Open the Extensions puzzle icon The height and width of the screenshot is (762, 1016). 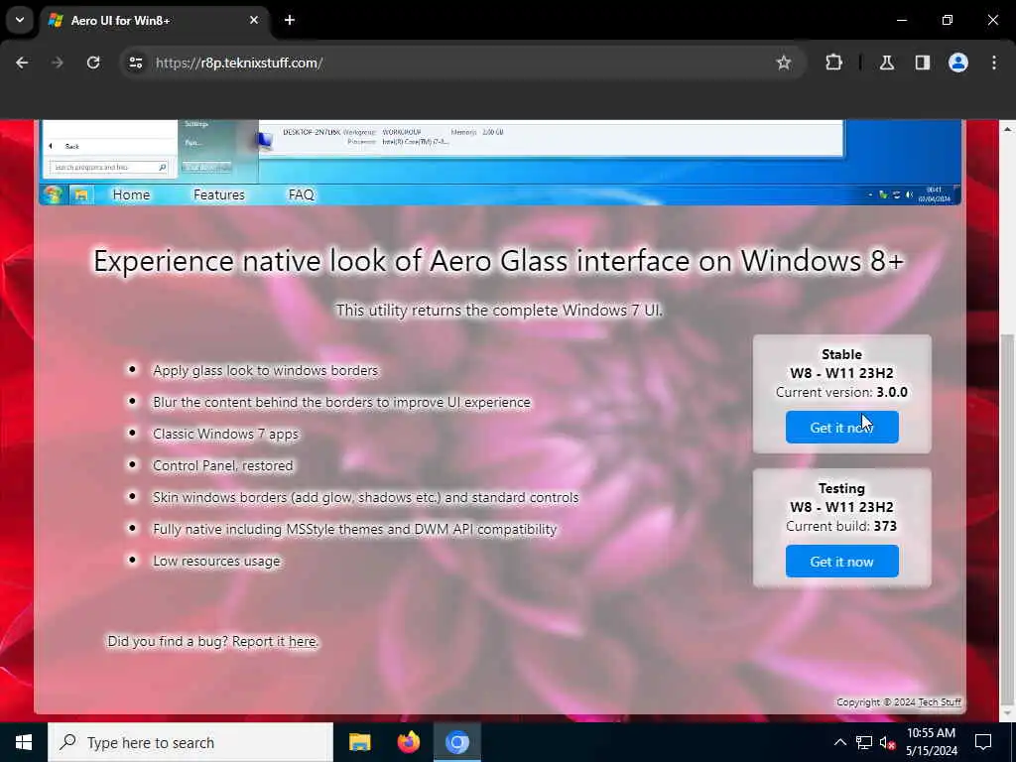coord(833,63)
